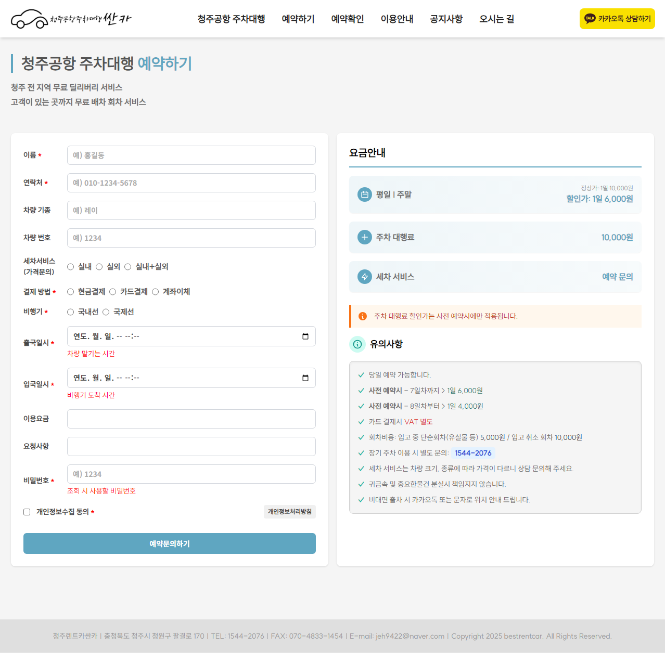Click the 싼카 car logo
The width and height of the screenshot is (665, 661).
(x=71, y=19)
